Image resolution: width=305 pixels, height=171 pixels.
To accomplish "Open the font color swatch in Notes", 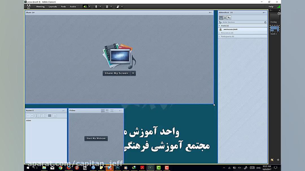I will [x=49, y=116].
